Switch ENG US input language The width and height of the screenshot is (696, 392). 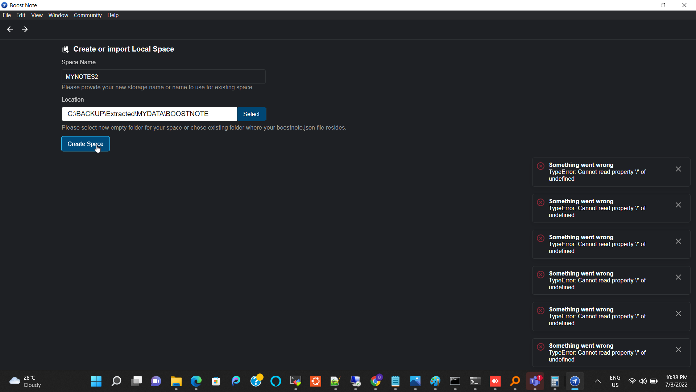(x=615, y=381)
